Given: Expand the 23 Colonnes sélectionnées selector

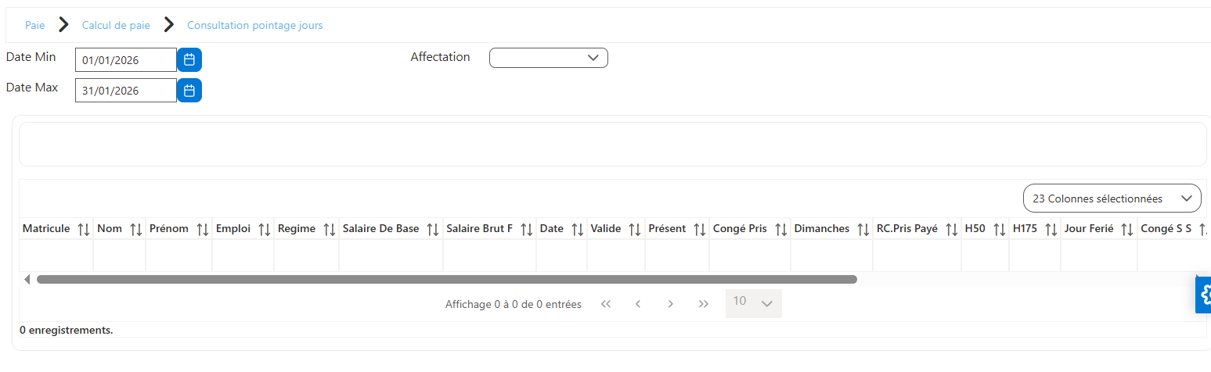Looking at the screenshot, I should click(x=1112, y=199).
